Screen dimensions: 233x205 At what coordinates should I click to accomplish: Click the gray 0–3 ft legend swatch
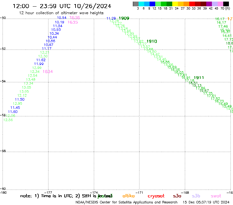point(136,4)
